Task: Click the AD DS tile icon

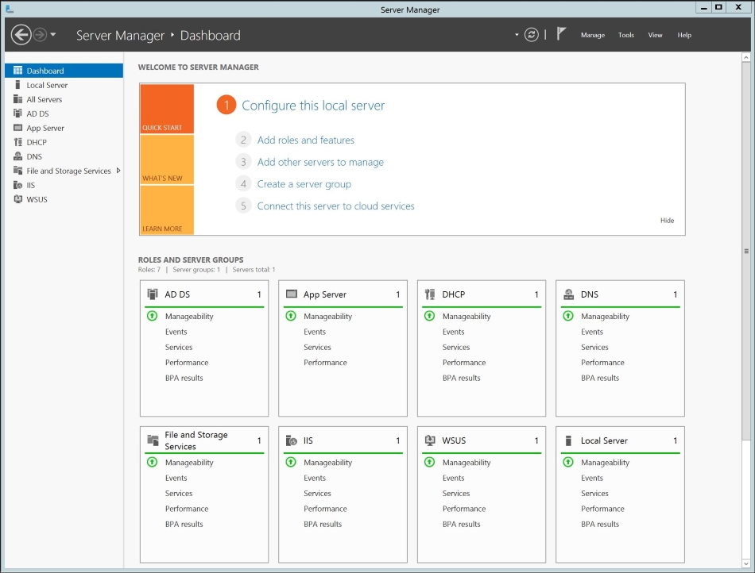Action: pos(153,294)
